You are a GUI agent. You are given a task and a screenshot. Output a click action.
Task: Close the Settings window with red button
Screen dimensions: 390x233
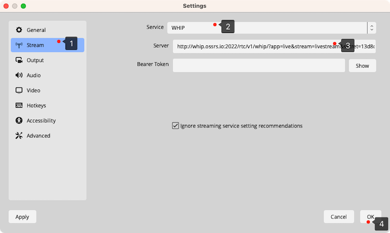pyautogui.click(x=7, y=6)
